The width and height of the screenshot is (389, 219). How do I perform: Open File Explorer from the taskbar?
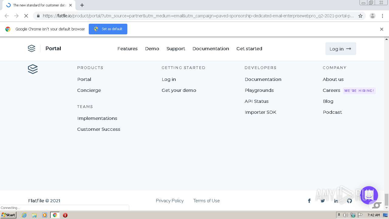coord(34,215)
